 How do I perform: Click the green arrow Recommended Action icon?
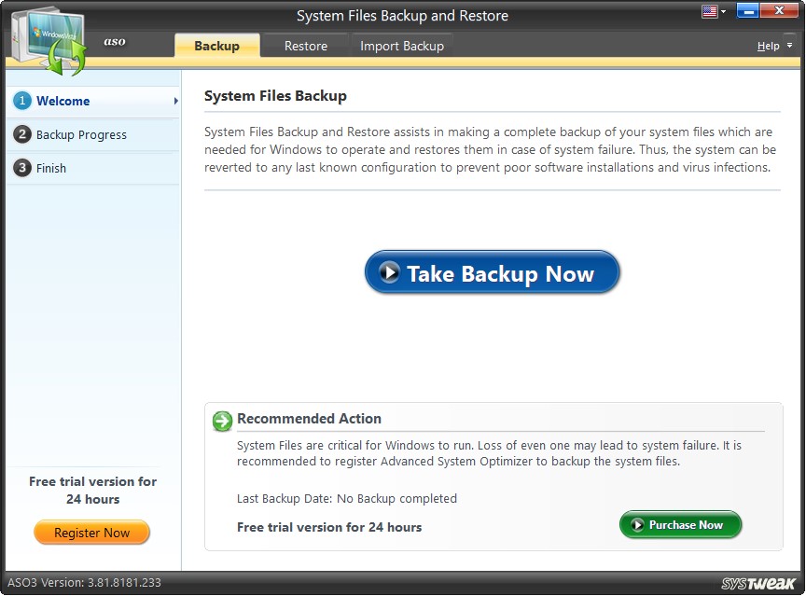[x=222, y=422]
